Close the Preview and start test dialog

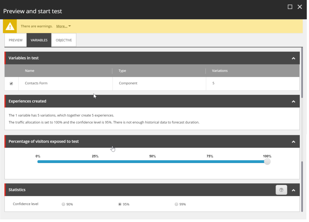pos(300,7)
